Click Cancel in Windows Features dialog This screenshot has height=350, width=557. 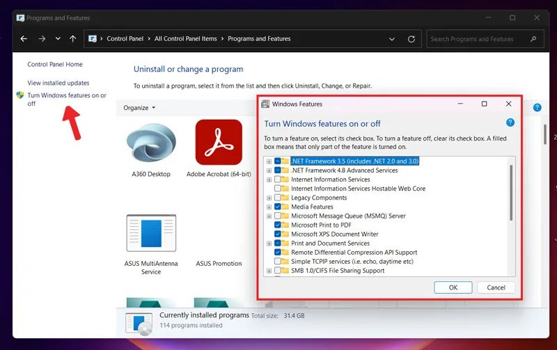pos(496,287)
